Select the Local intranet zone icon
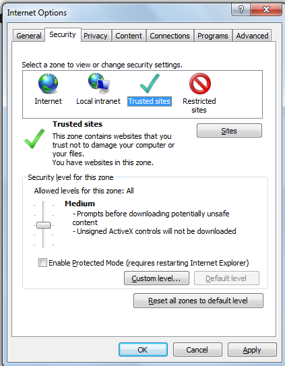285x366 pixels. [99, 82]
